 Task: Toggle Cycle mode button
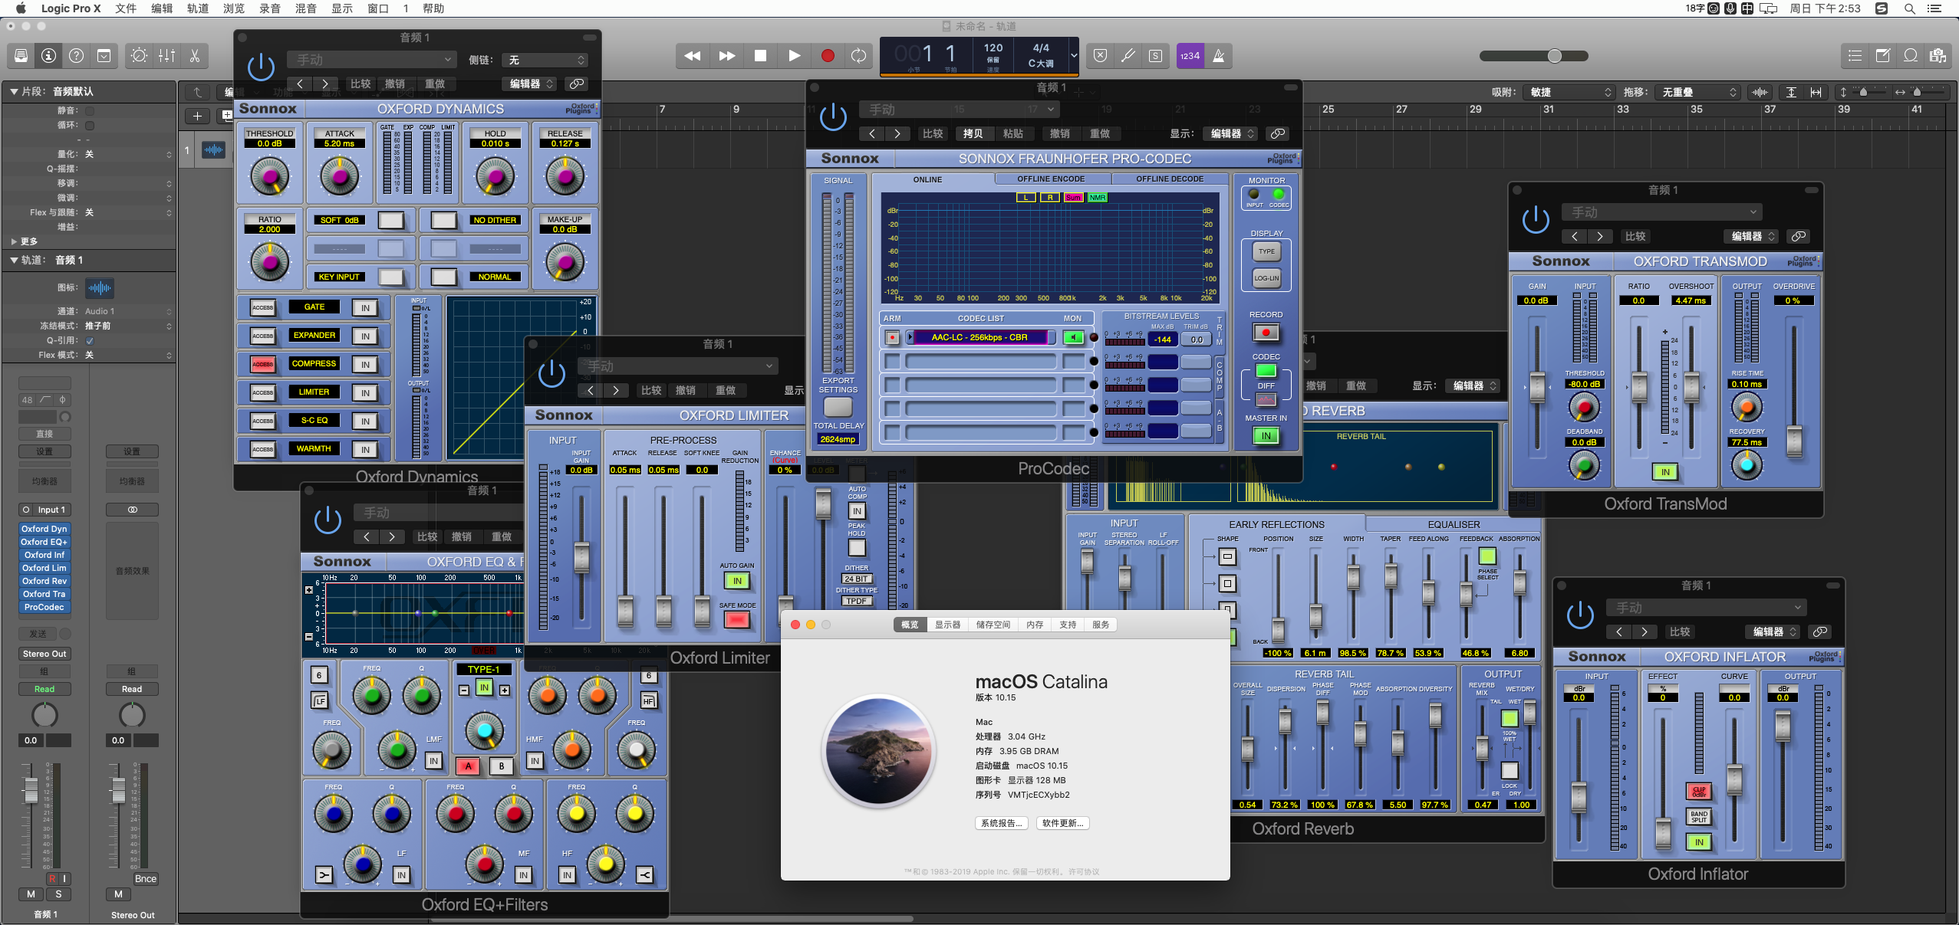click(x=858, y=55)
